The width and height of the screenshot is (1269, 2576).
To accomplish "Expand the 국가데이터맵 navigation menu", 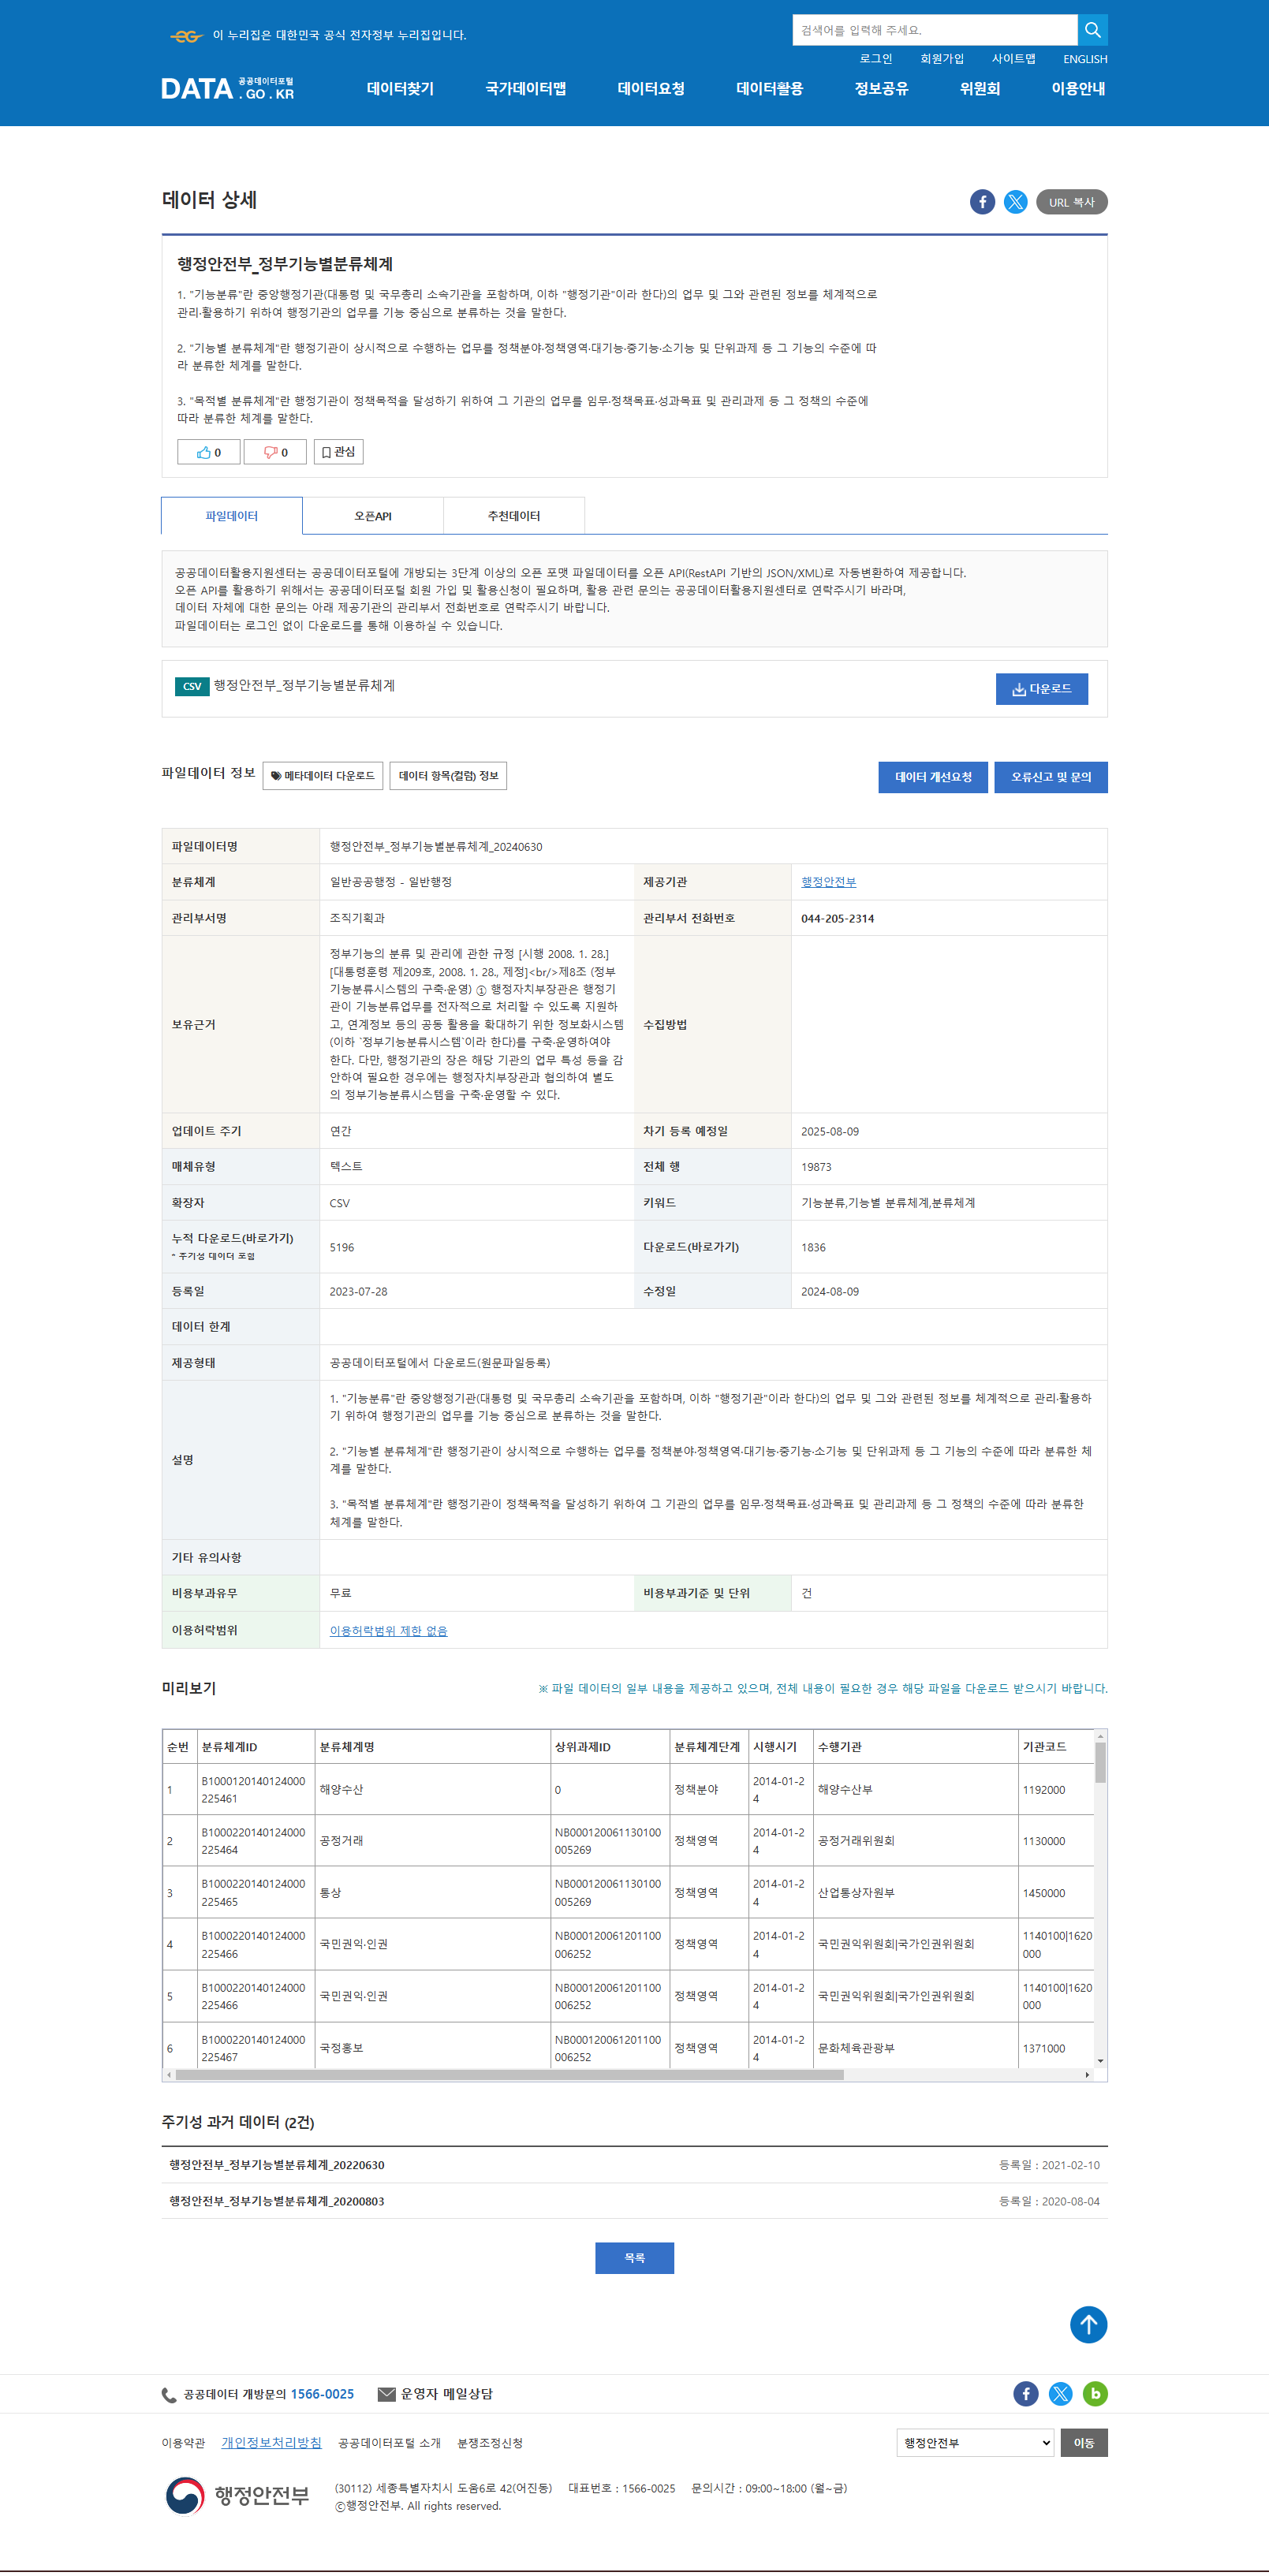I will coord(525,89).
